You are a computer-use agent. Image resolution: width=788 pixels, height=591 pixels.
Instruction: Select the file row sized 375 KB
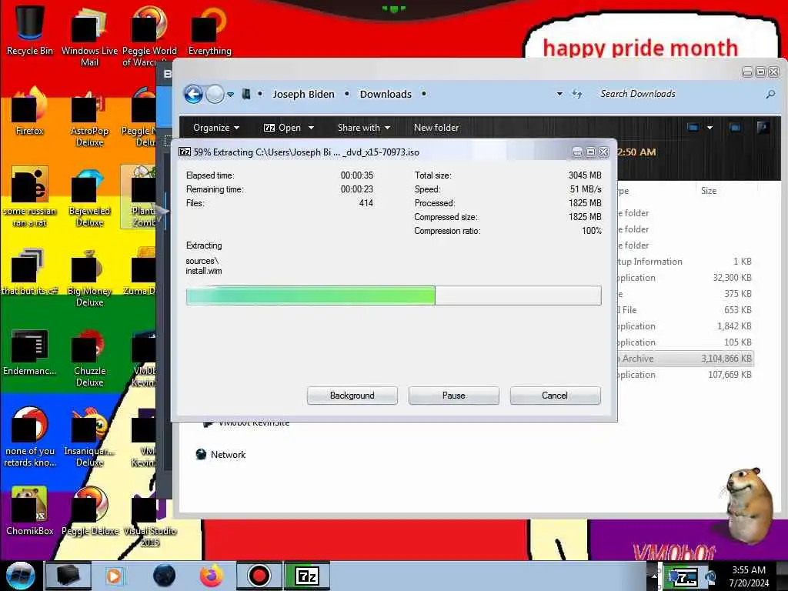click(x=686, y=294)
